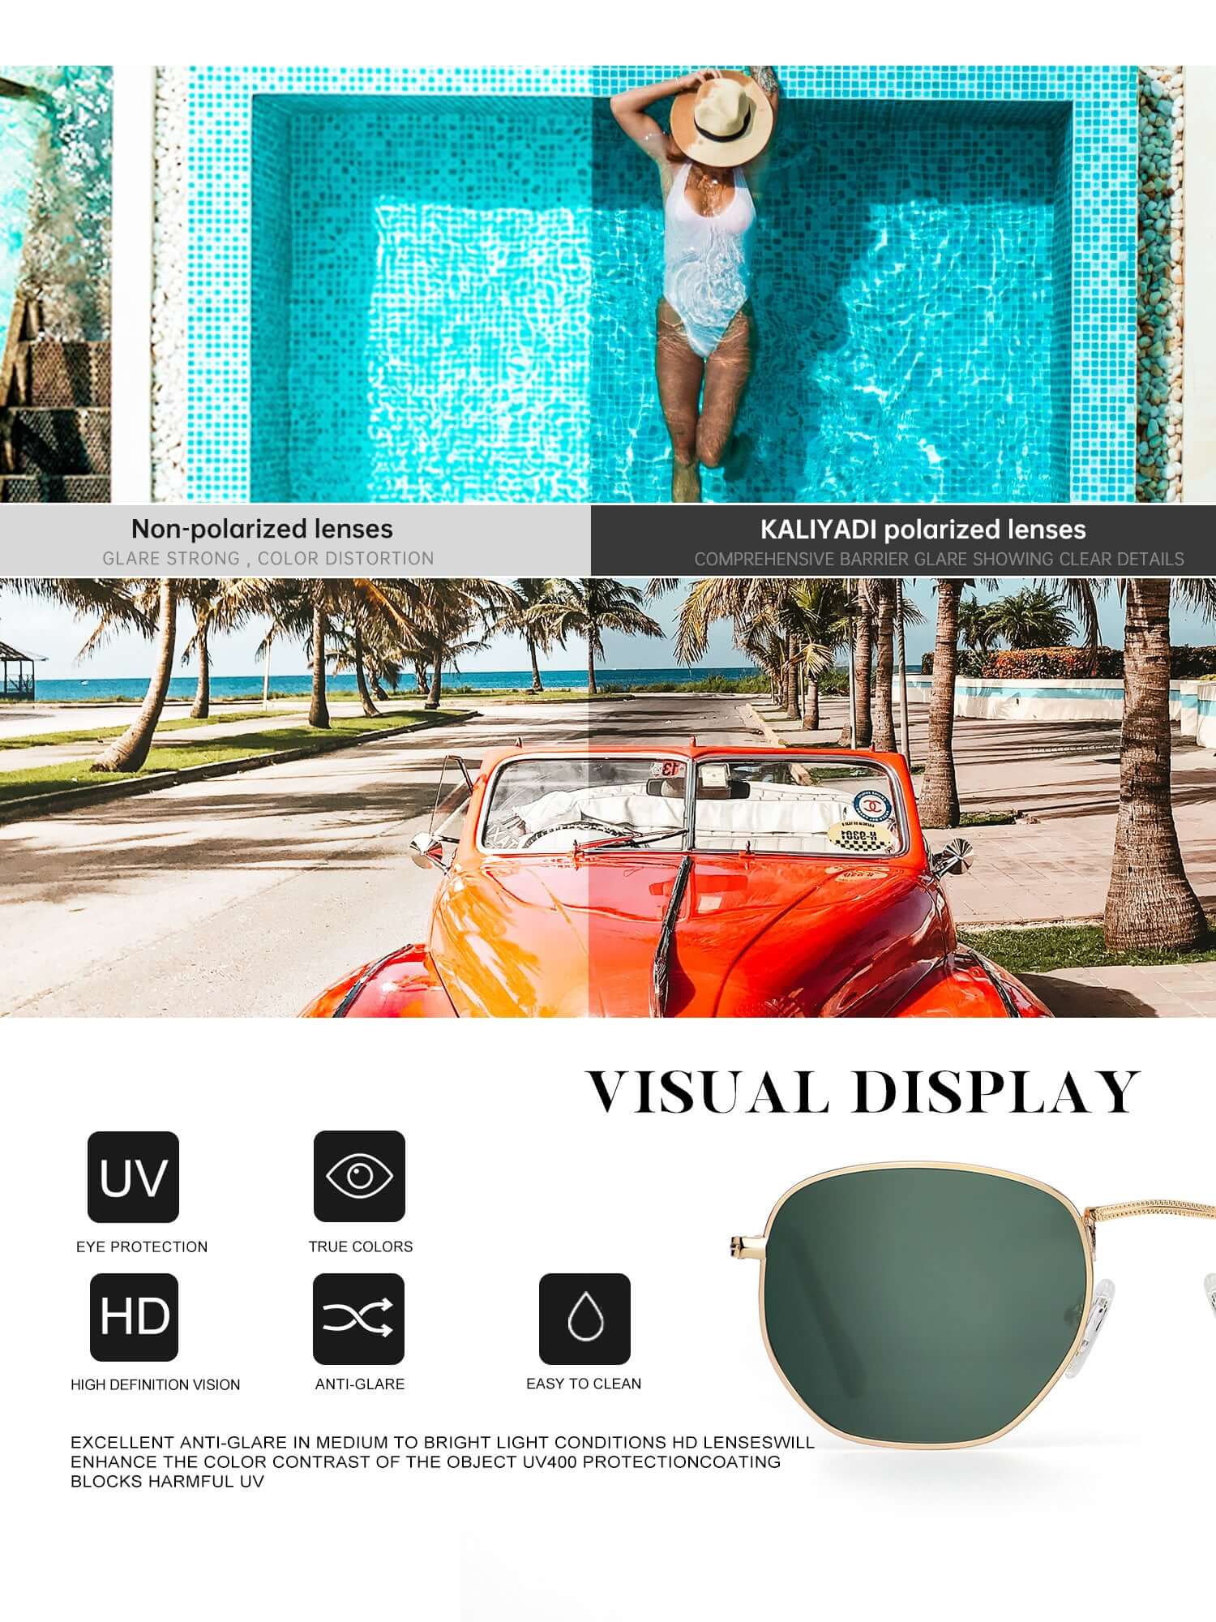Screen dimensions: 1216x1622
Task: Click the eye icon for True Colors
Action: pyautogui.click(x=359, y=1176)
